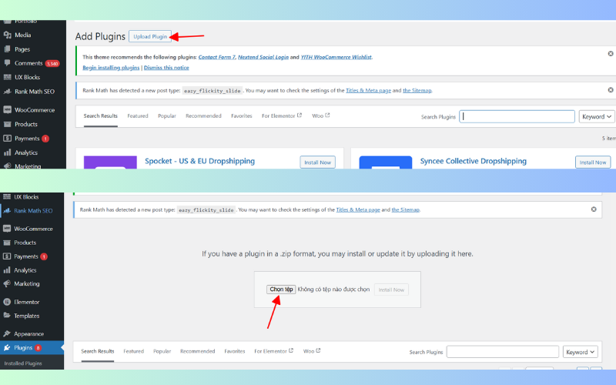Click Install Now beside the file chooser
This screenshot has width=616, height=385.
coord(391,290)
